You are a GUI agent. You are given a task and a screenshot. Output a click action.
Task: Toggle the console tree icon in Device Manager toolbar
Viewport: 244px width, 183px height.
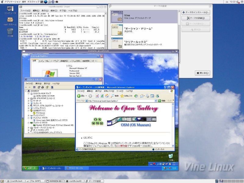pos(34,87)
